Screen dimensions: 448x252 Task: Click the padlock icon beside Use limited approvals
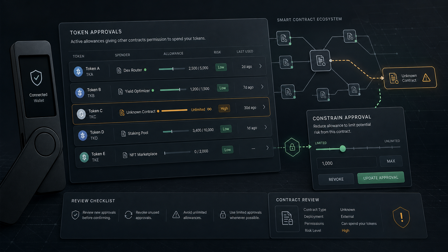[x=223, y=215]
